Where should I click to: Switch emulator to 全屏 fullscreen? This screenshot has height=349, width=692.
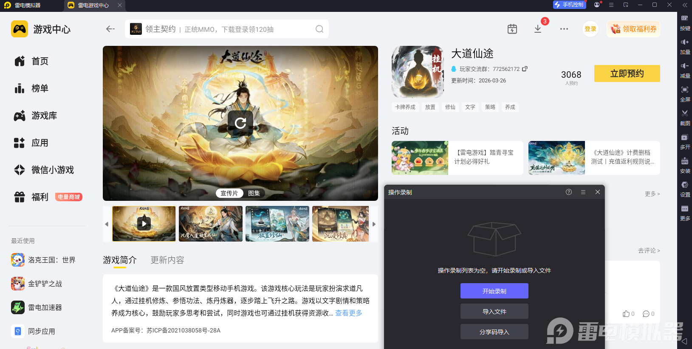[x=685, y=94]
